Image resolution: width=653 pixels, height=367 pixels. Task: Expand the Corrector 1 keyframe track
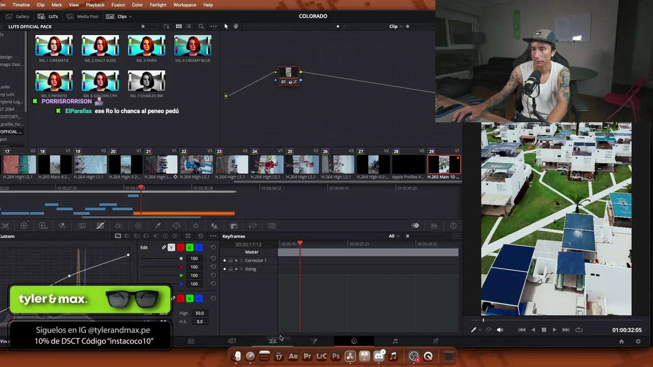[x=242, y=260]
